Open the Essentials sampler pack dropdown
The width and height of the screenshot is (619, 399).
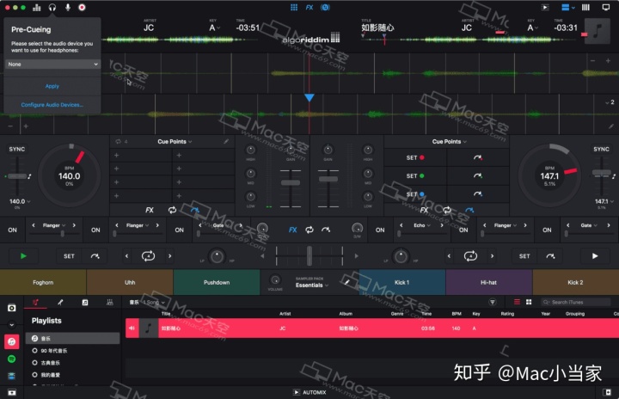pyautogui.click(x=312, y=285)
